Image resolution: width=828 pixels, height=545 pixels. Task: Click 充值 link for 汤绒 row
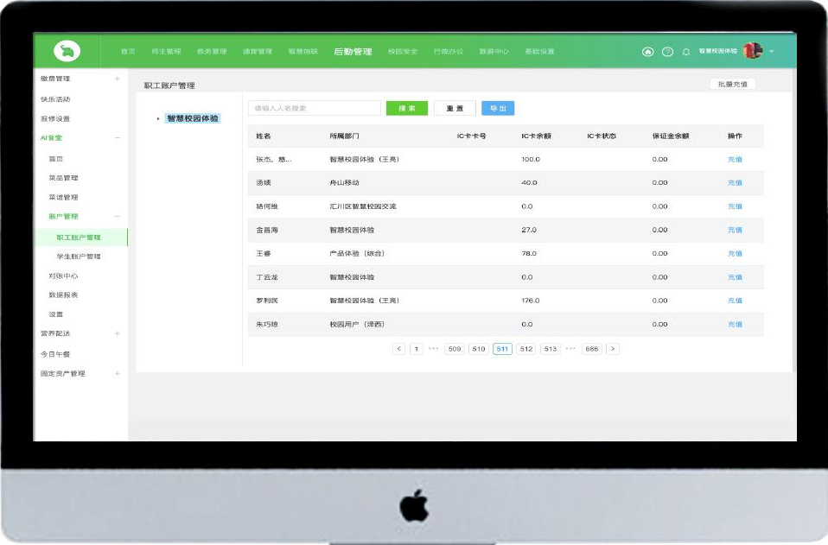[735, 183]
